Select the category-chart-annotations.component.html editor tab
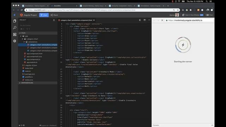Image resolution: width=226 pixels, height=127 pixels. [76, 20]
